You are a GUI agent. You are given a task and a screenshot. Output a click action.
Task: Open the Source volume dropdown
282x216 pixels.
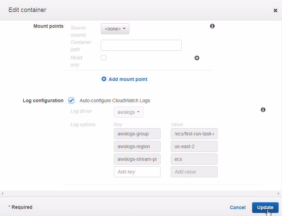coord(115,29)
